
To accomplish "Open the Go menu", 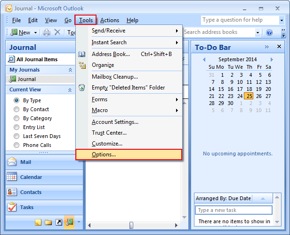I will 68,20.
